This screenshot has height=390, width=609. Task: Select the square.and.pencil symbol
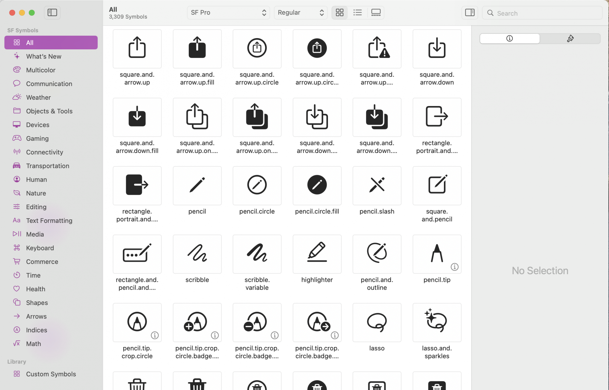pyautogui.click(x=437, y=186)
